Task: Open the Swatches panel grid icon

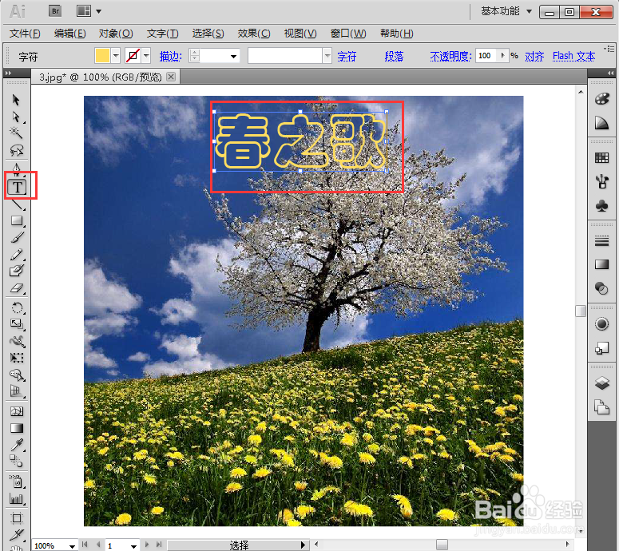Action: coord(601,157)
